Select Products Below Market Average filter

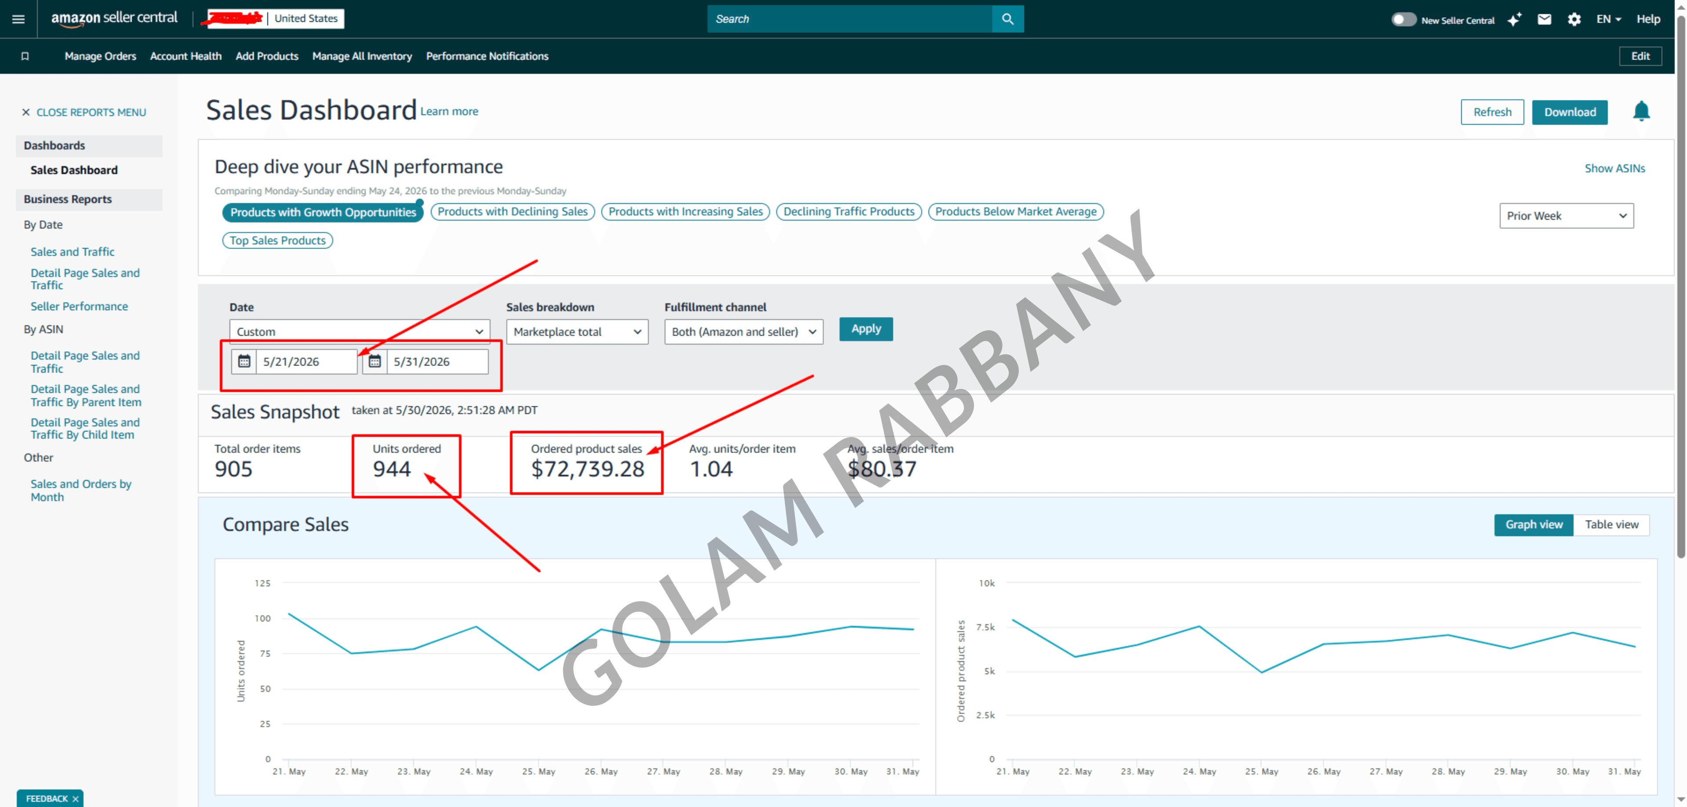click(x=1016, y=212)
